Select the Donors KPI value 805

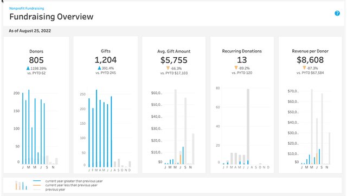coord(36,60)
